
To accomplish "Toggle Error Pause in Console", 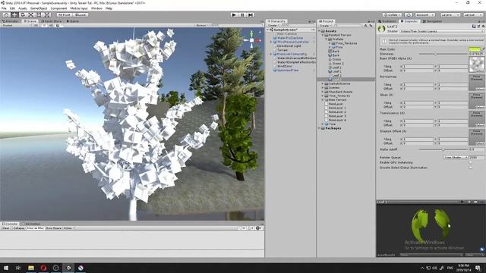I will click(54, 228).
